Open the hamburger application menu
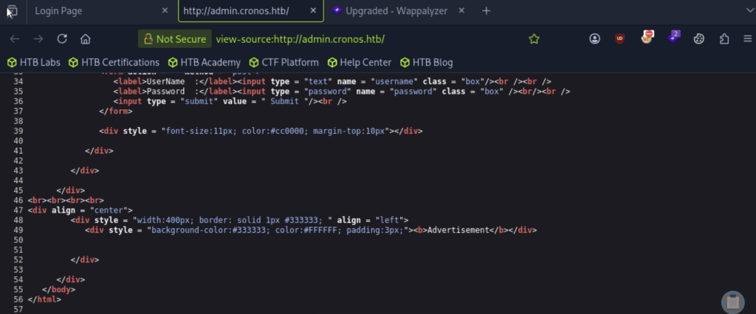Screen dimensions: 756x314 pos(747,39)
